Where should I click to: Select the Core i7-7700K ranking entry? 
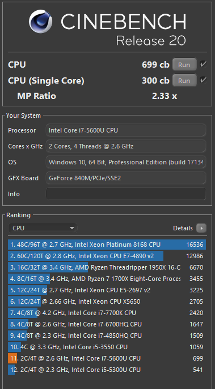(x=107, y=313)
